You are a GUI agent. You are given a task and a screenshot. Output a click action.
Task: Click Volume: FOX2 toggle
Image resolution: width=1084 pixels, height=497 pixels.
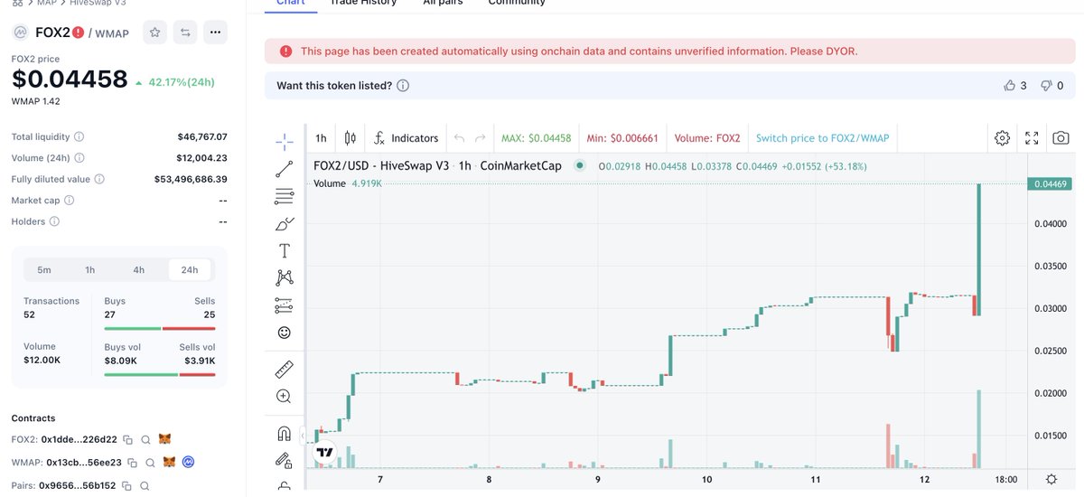[x=707, y=138]
